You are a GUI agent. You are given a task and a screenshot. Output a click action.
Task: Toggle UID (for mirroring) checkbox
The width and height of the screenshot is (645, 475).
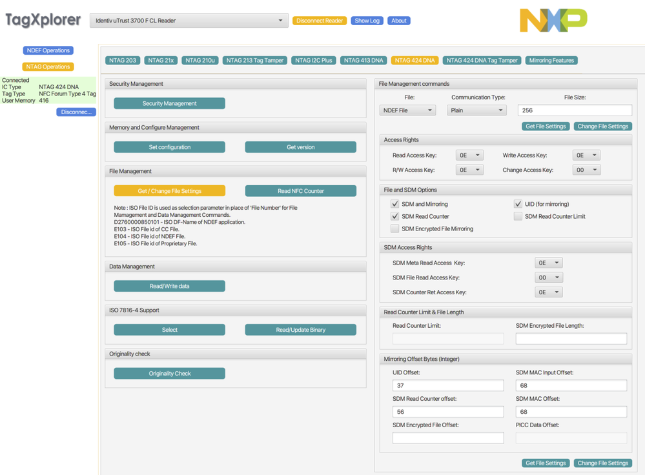518,204
